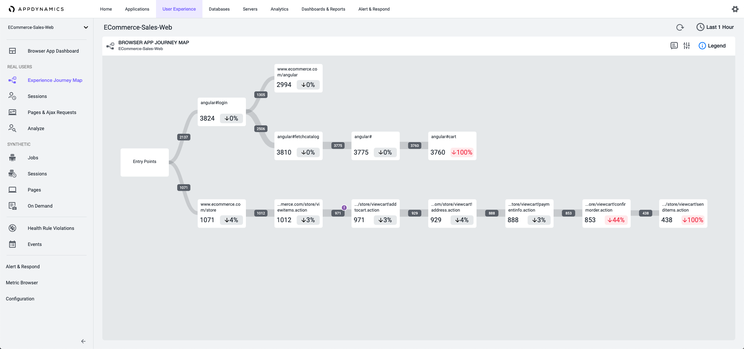The image size is (744, 349).
Task: Select the angular#cart node
Action: point(452,146)
